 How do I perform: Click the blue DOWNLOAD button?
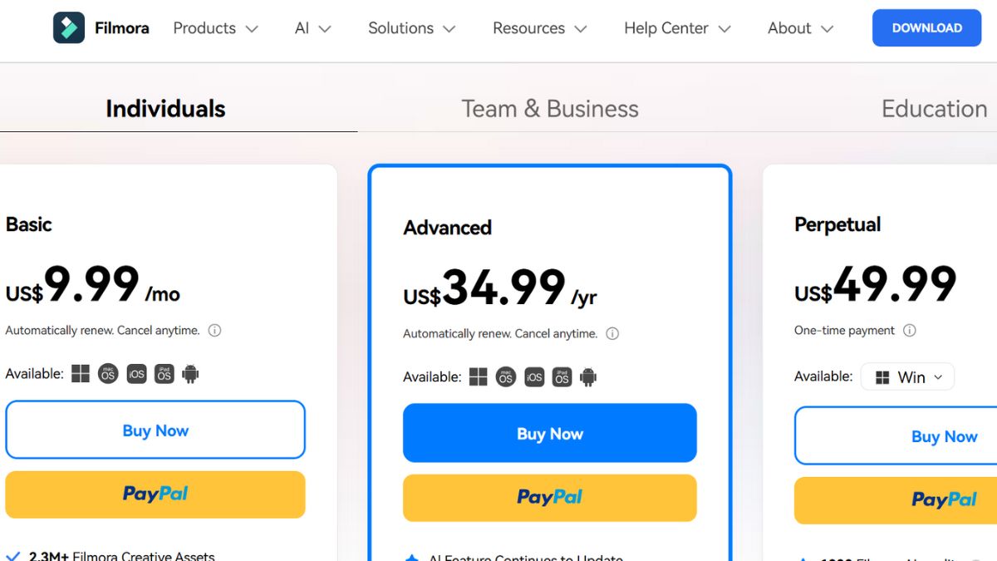click(x=927, y=28)
